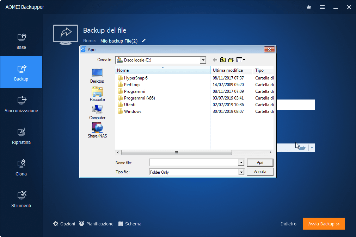
Task: Select the PerfLogs folder
Action: [x=129, y=85]
